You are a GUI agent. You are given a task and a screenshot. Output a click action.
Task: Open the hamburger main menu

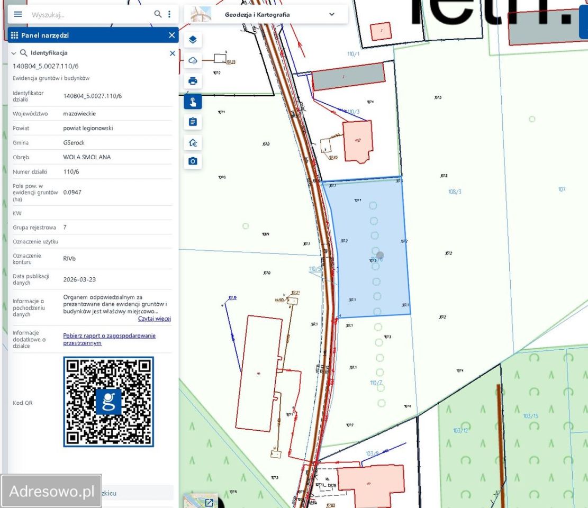[17, 14]
